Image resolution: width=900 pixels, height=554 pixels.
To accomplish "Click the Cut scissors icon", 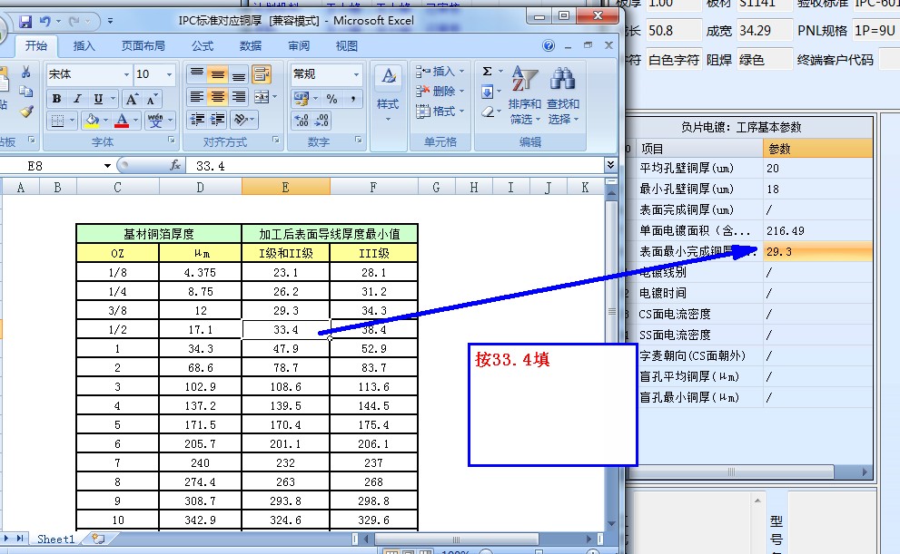I will [25, 73].
